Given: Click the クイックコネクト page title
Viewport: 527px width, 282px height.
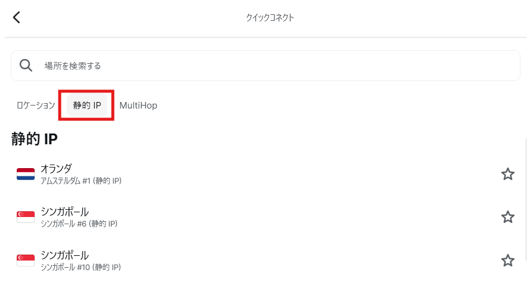Looking at the screenshot, I should click(x=270, y=18).
